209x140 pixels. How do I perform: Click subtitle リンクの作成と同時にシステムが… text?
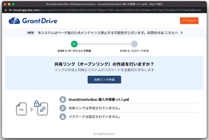point(104,70)
